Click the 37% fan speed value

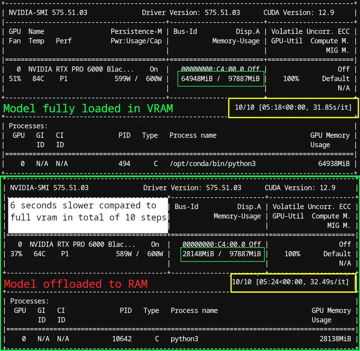click(x=16, y=254)
